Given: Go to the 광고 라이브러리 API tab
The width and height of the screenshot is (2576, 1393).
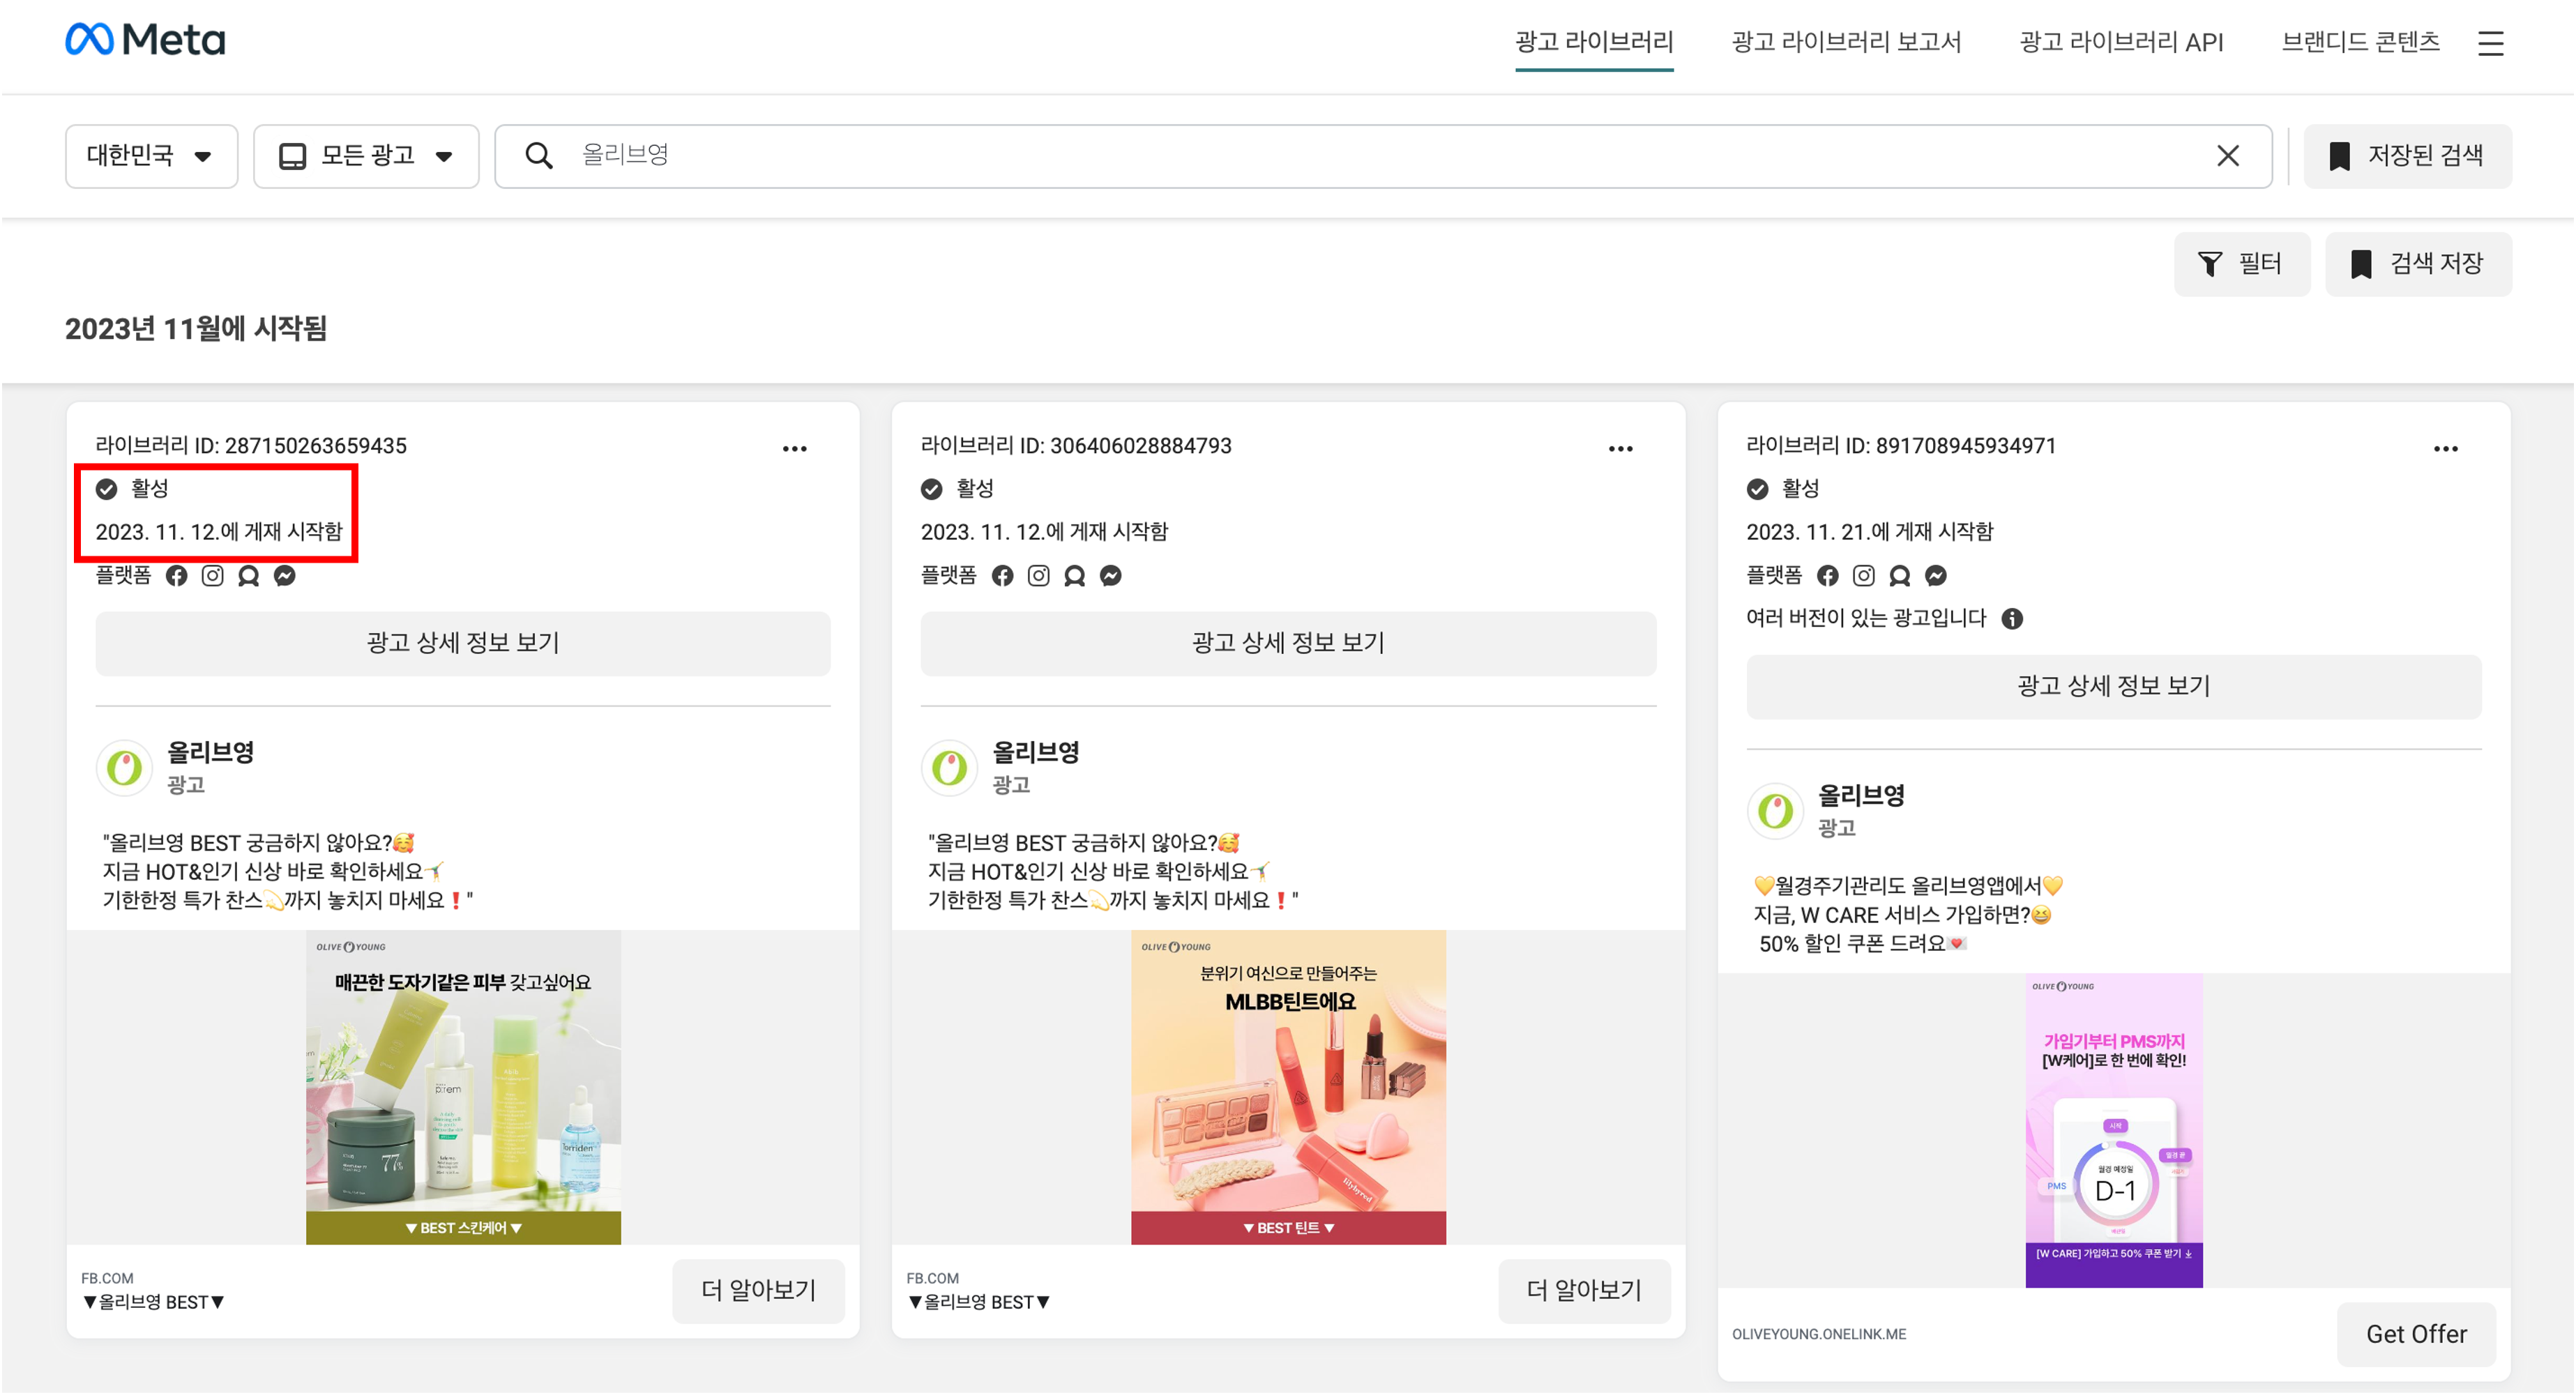Looking at the screenshot, I should click(2121, 42).
